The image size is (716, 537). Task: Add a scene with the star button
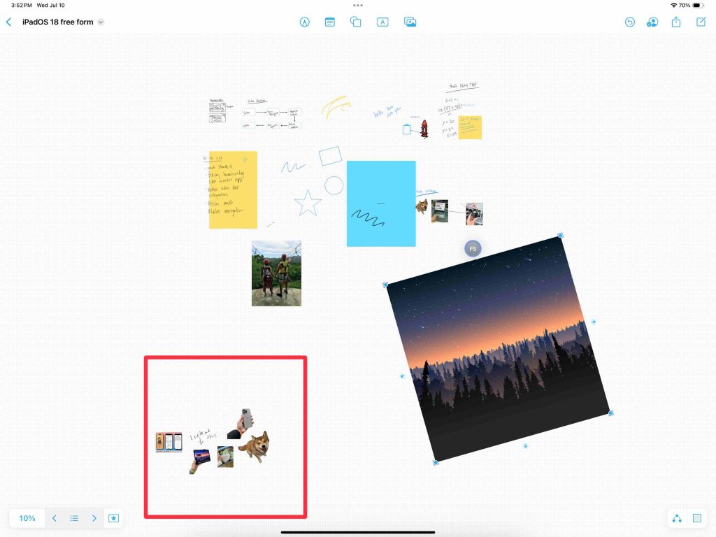pos(114,518)
